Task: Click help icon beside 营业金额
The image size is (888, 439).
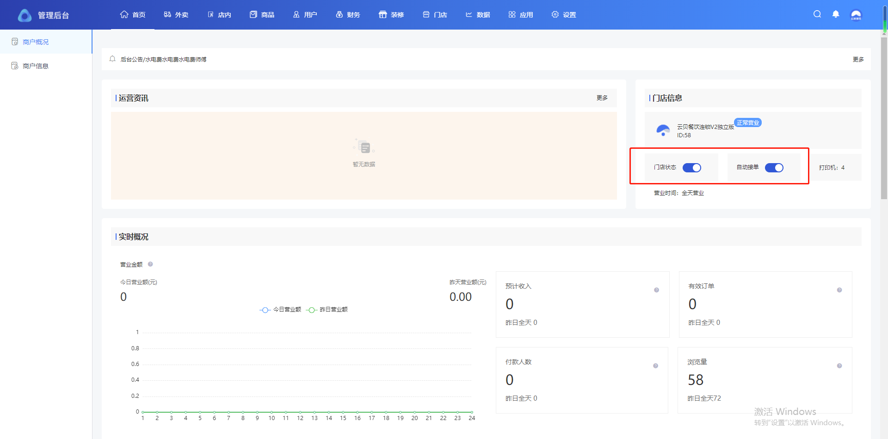Action: pyautogui.click(x=150, y=264)
